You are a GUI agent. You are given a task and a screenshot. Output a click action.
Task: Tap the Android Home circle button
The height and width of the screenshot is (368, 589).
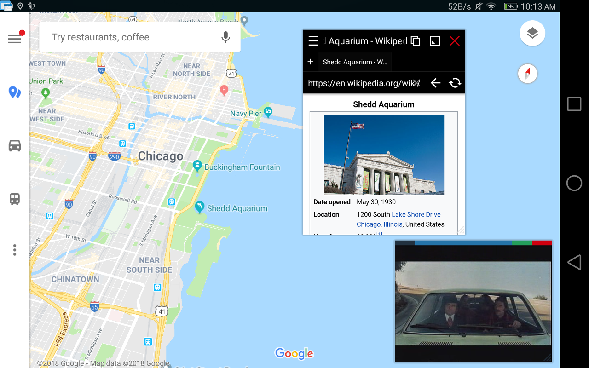tap(574, 183)
